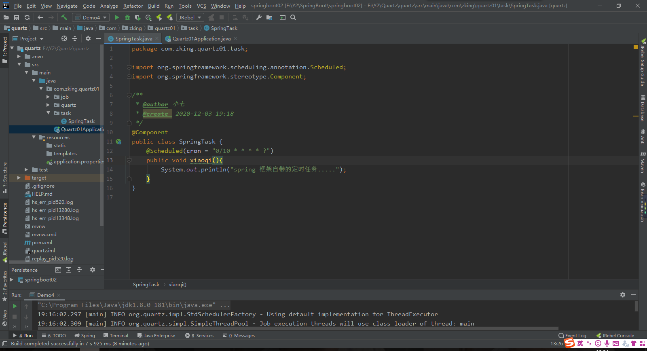
Task: Toggle the 2: Favorites tool window
Action: click(x=5, y=286)
